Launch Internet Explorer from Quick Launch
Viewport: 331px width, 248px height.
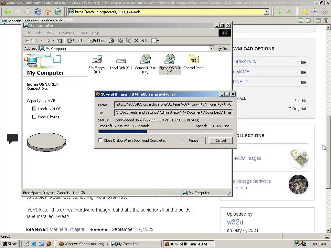(x=34, y=244)
